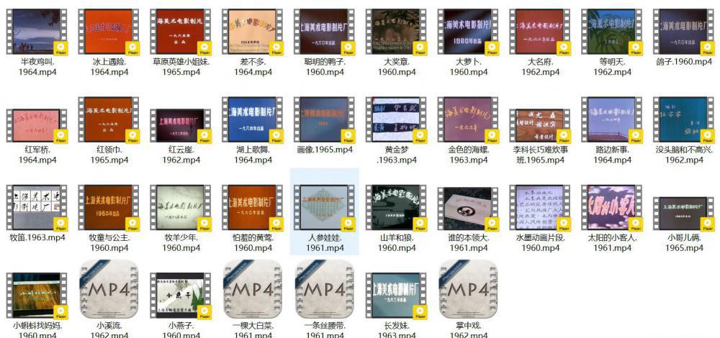Pick the 差不多.1964.mp4 video icon

pos(253,32)
